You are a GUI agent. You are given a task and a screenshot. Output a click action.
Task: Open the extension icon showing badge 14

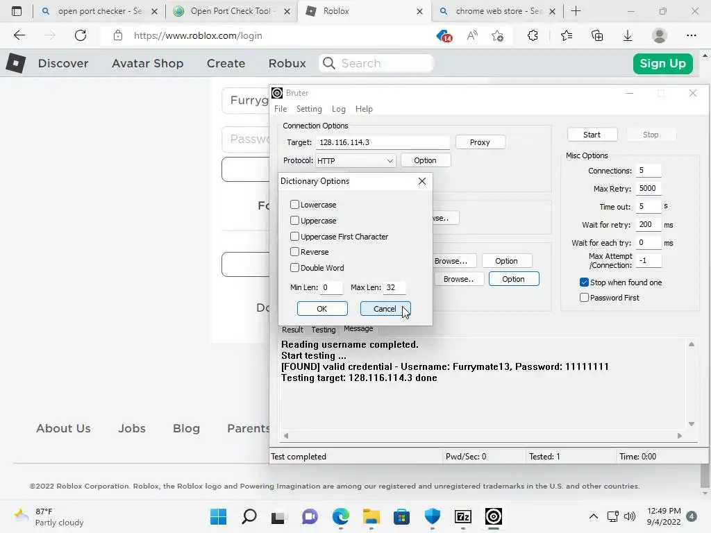(x=444, y=36)
